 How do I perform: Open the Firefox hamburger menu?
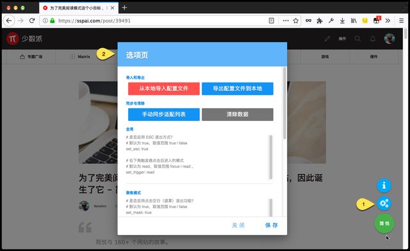pos(402,20)
